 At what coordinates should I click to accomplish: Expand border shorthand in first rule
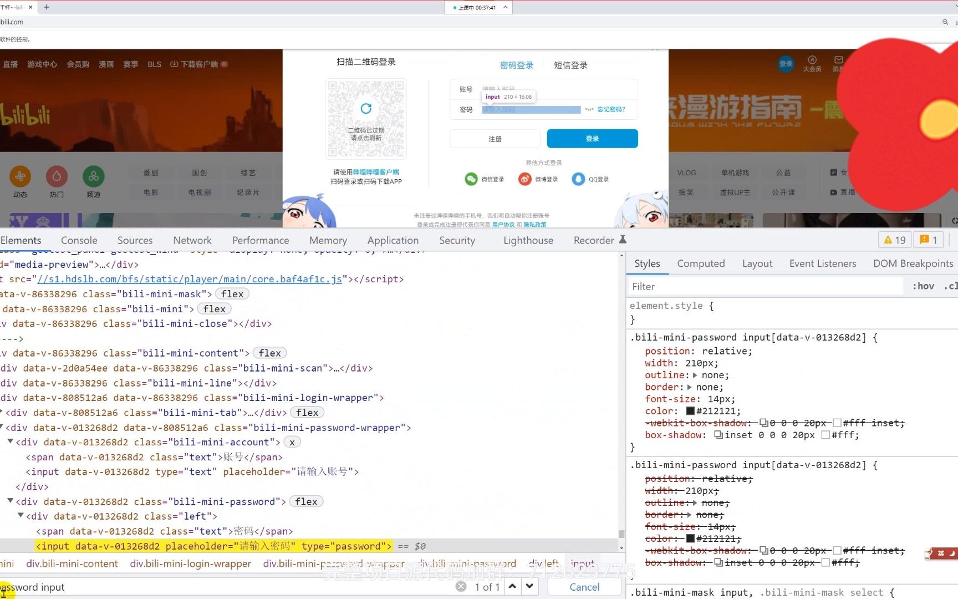tap(690, 388)
